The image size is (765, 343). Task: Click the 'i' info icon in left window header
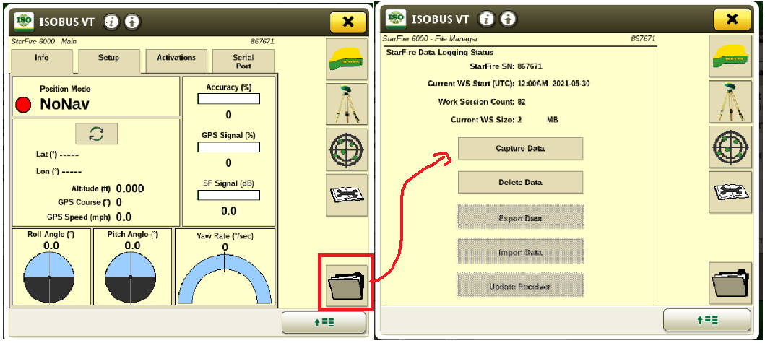pos(112,22)
